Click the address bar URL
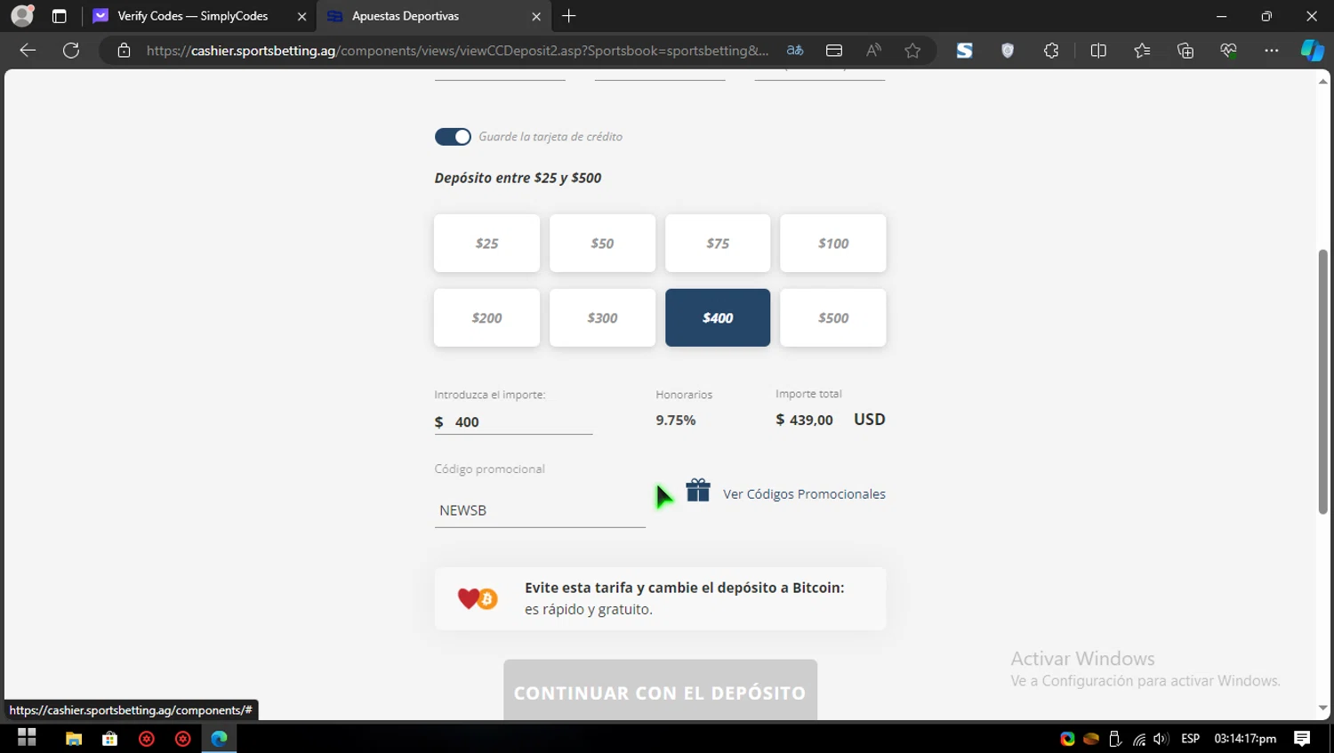This screenshot has width=1334, height=753. click(x=457, y=51)
